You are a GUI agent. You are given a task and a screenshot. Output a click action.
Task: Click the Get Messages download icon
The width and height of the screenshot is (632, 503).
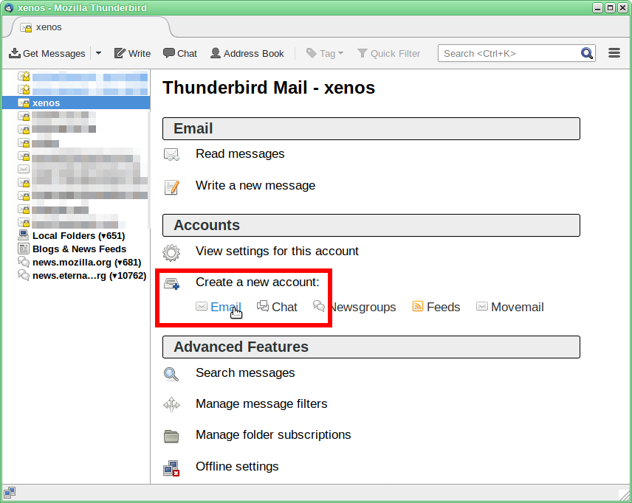tap(15, 53)
